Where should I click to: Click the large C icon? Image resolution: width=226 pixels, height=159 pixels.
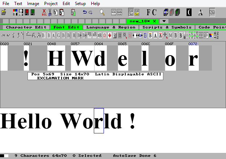(x=154, y=12)
